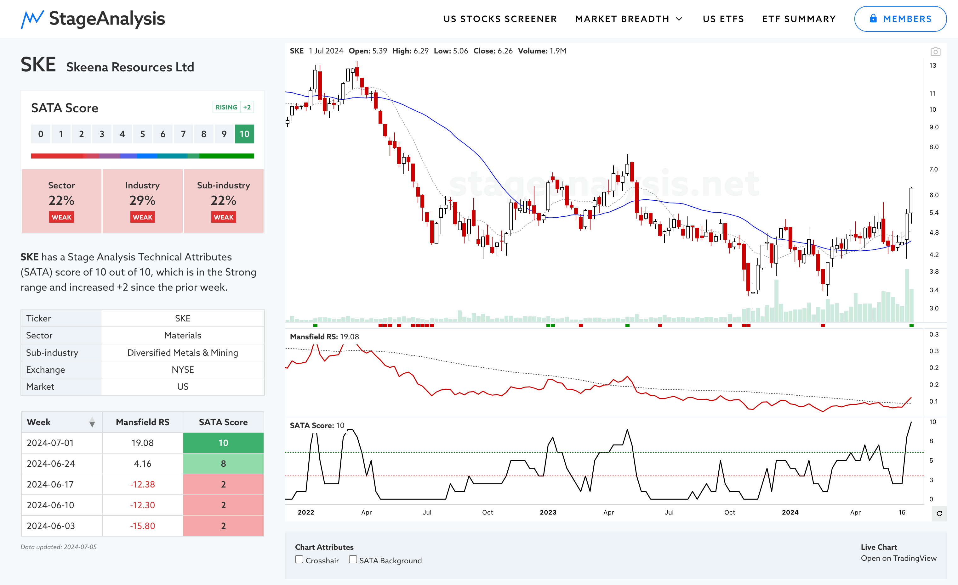Click the light green SATA score 8 cell
The height and width of the screenshot is (585, 958).
223,464
